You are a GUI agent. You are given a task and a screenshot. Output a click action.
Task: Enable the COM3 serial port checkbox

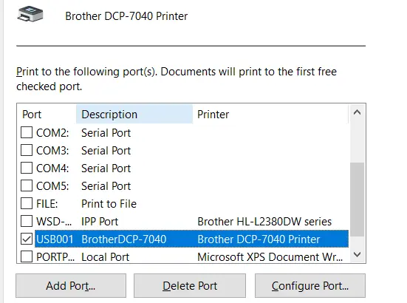(x=27, y=150)
